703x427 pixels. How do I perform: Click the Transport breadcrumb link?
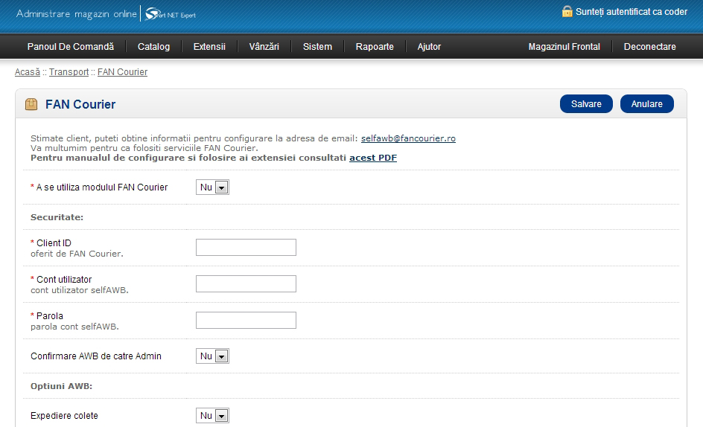tap(69, 72)
